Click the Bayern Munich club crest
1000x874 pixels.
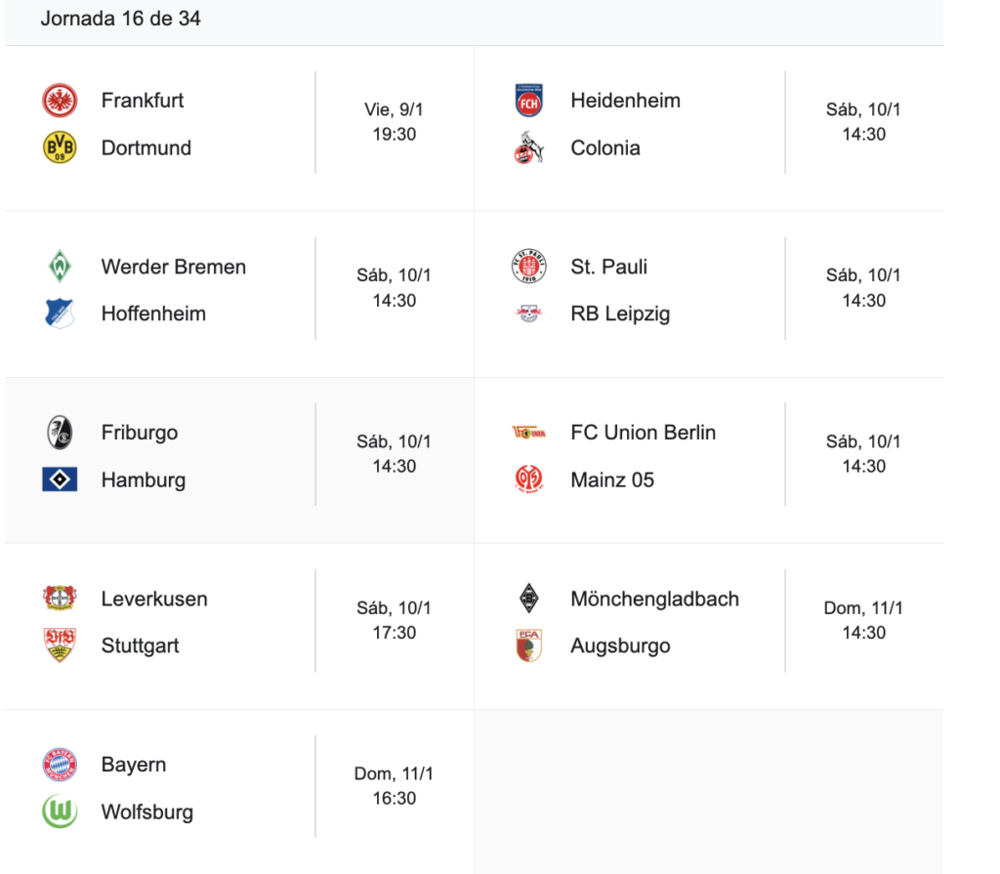pos(60,765)
